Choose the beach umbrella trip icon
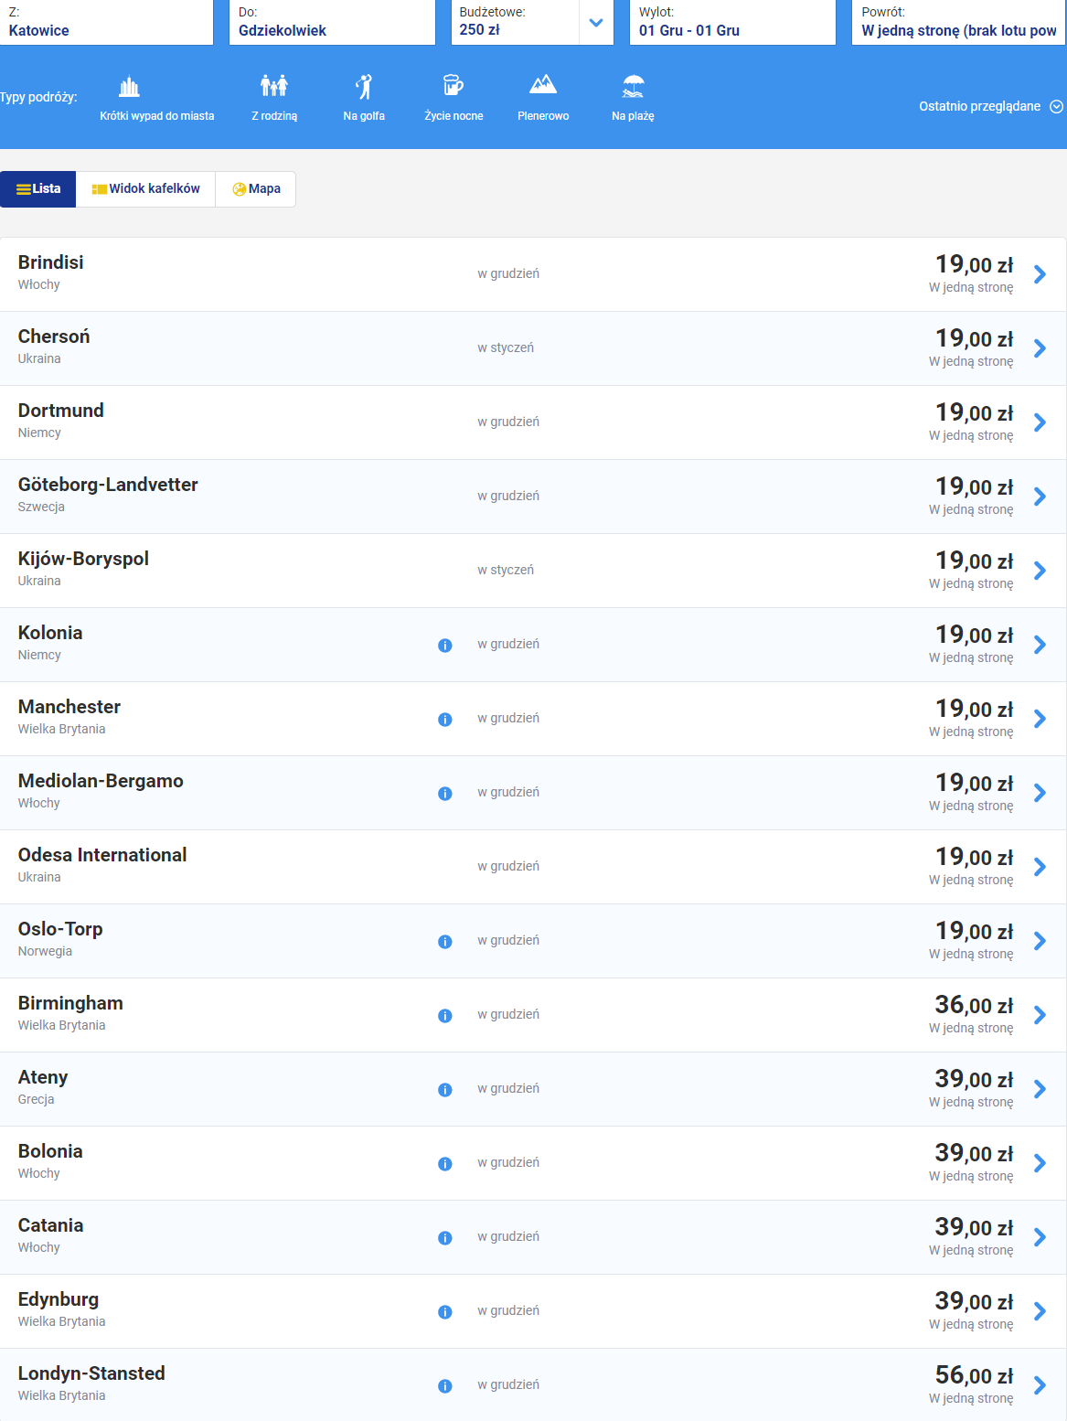Screen dimensions: 1067x1421 coord(633,87)
